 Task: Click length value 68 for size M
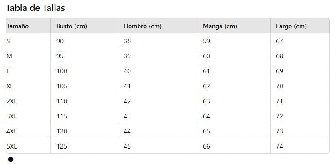(x=280, y=56)
